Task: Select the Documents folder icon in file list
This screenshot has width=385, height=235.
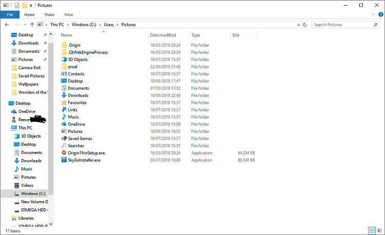Action: 64,88
